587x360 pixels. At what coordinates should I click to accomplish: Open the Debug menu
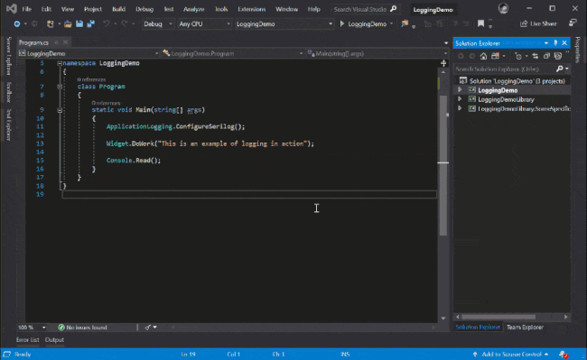tap(144, 9)
